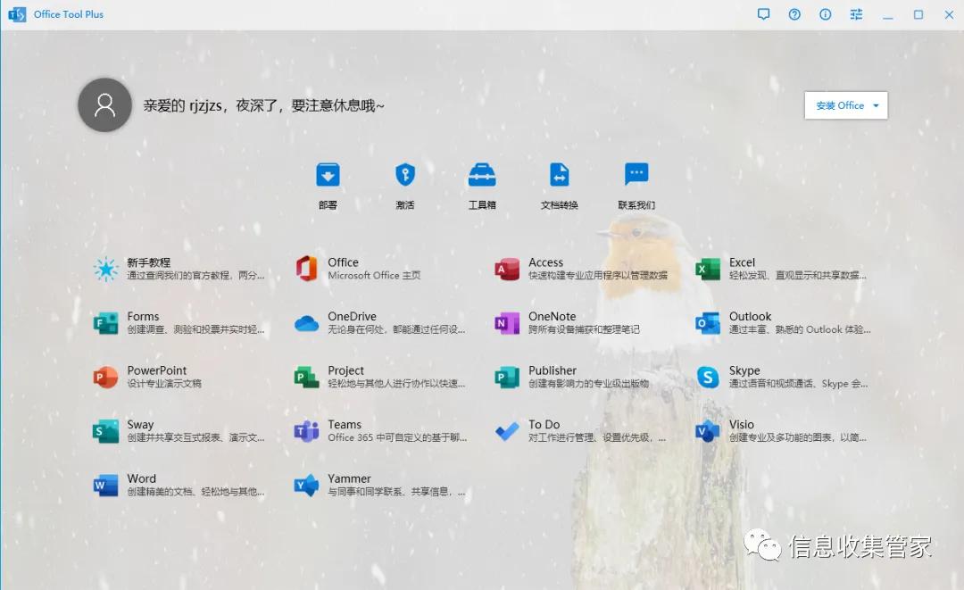
Task: Click 'Microsoft Office 主页' description text
Action: pos(374,275)
